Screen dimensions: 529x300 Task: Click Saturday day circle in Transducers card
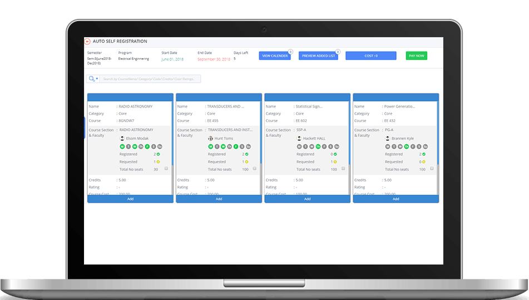coord(242,146)
